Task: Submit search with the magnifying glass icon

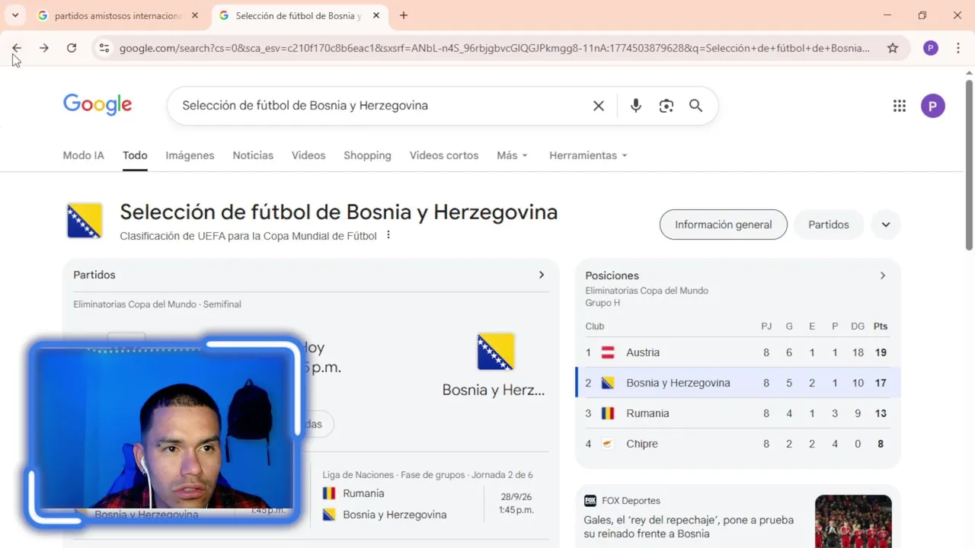Action: (x=695, y=106)
